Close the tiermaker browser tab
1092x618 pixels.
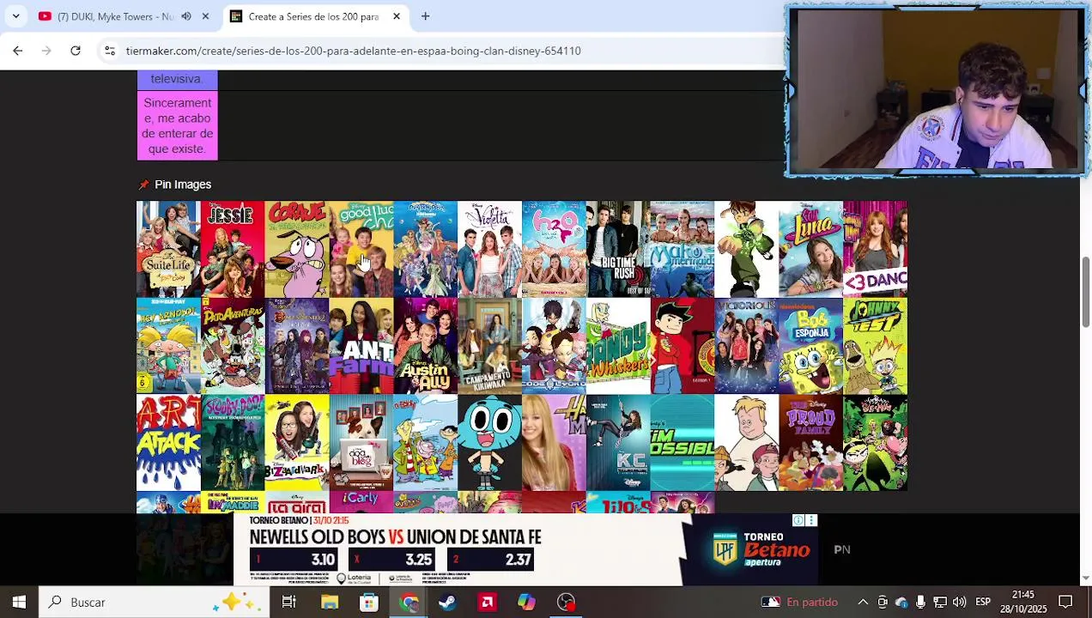tap(397, 16)
